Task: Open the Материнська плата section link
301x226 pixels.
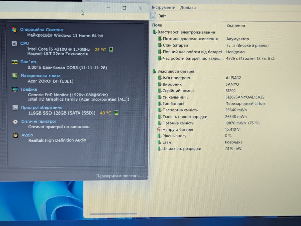Action: tap(40, 76)
